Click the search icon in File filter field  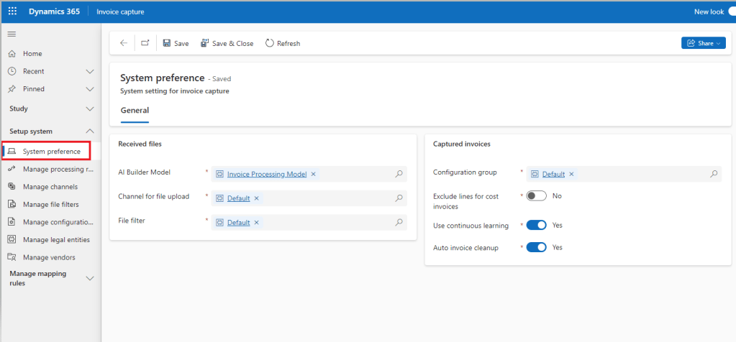point(399,223)
